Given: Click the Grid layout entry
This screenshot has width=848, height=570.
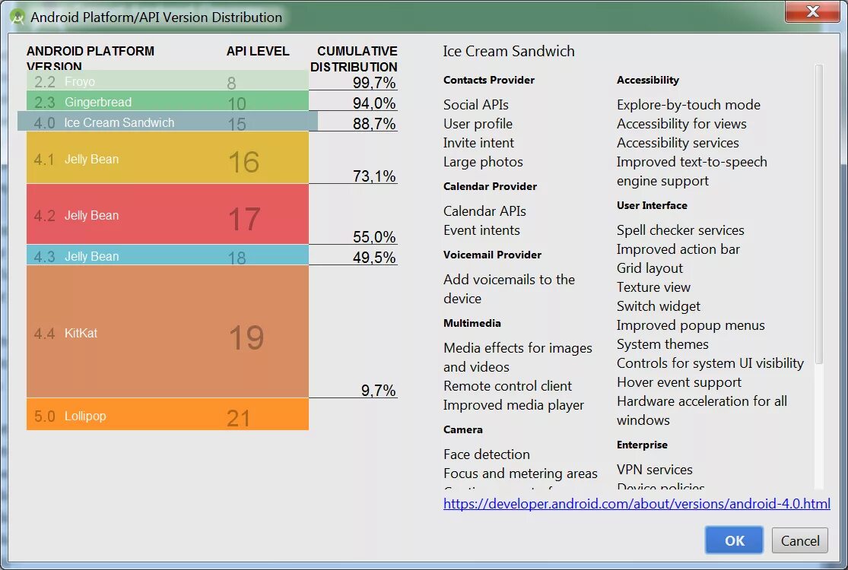Looking at the screenshot, I should 649,268.
